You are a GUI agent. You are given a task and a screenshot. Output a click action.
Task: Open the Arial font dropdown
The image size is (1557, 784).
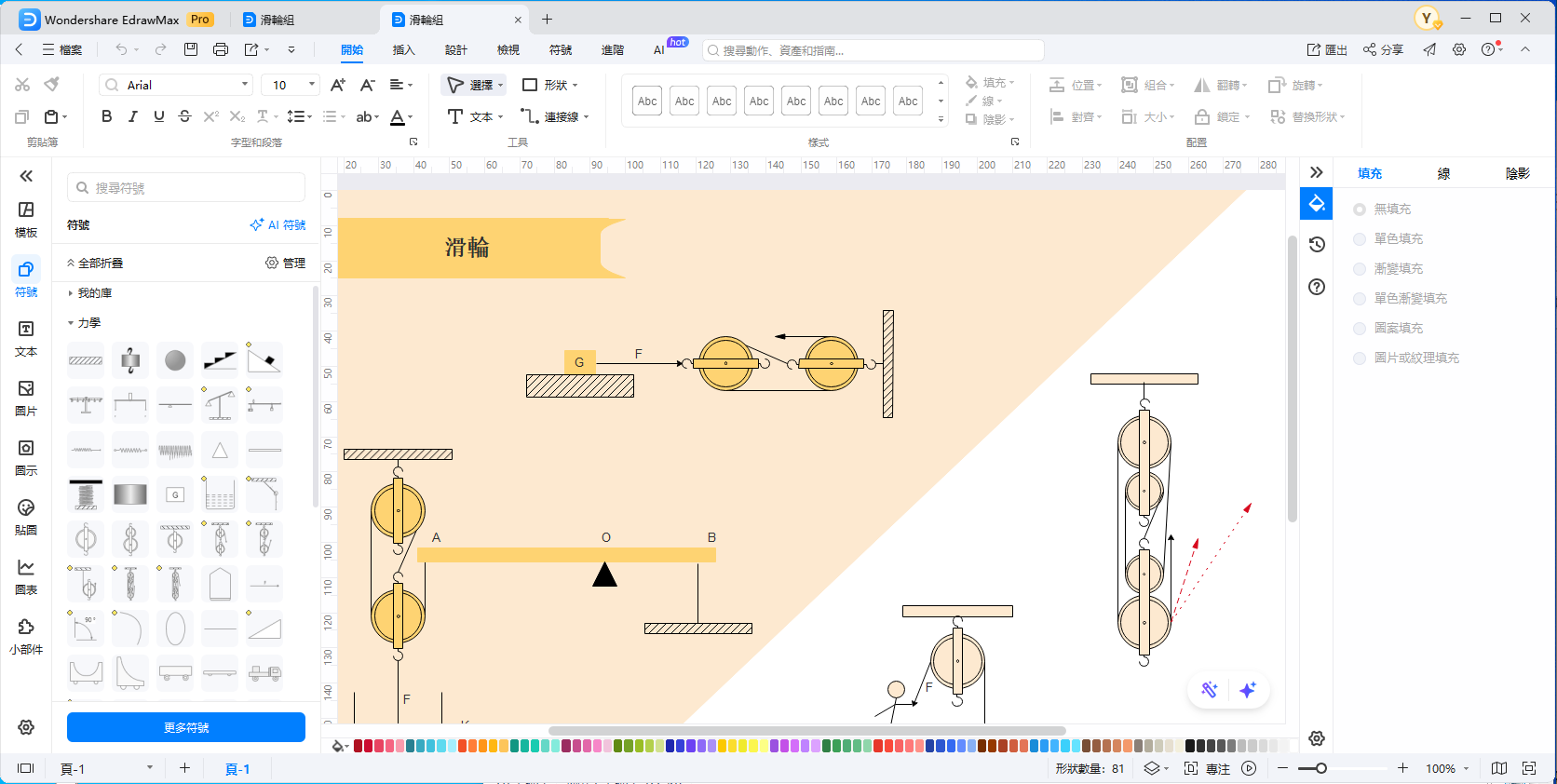pyautogui.click(x=177, y=85)
